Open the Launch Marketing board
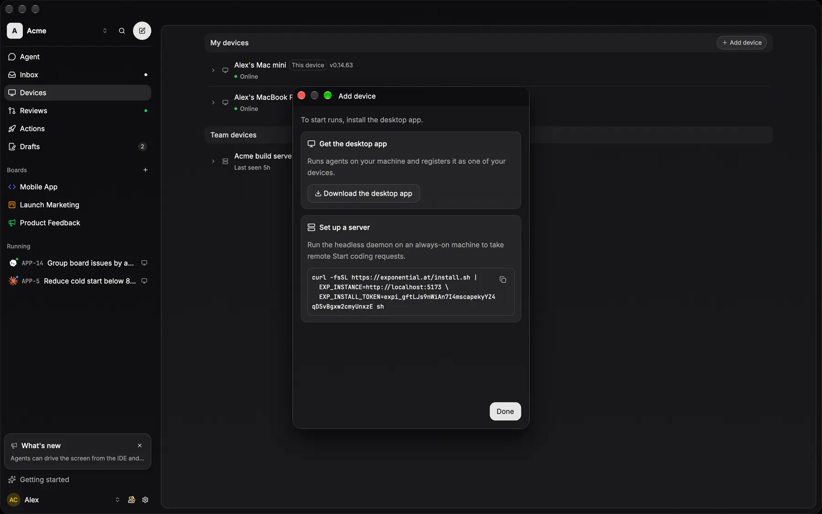 tap(78, 205)
